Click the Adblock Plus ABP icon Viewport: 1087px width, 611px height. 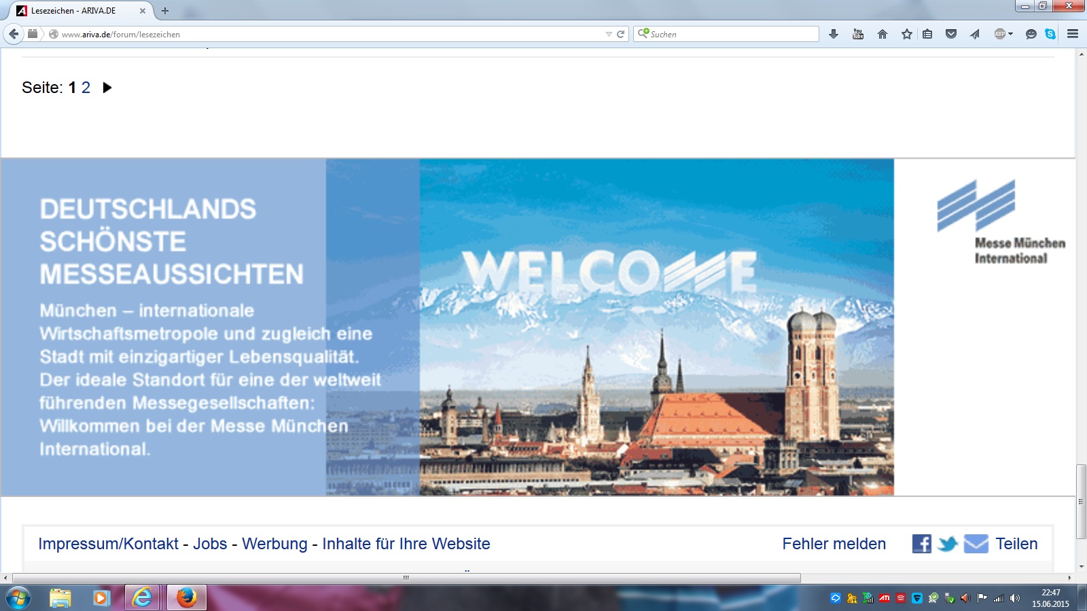coord(999,34)
